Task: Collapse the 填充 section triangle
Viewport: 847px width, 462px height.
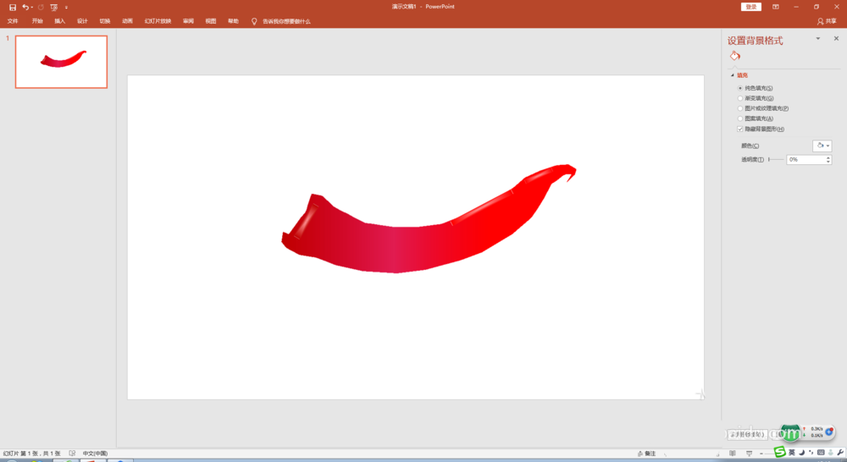Action: [733, 75]
